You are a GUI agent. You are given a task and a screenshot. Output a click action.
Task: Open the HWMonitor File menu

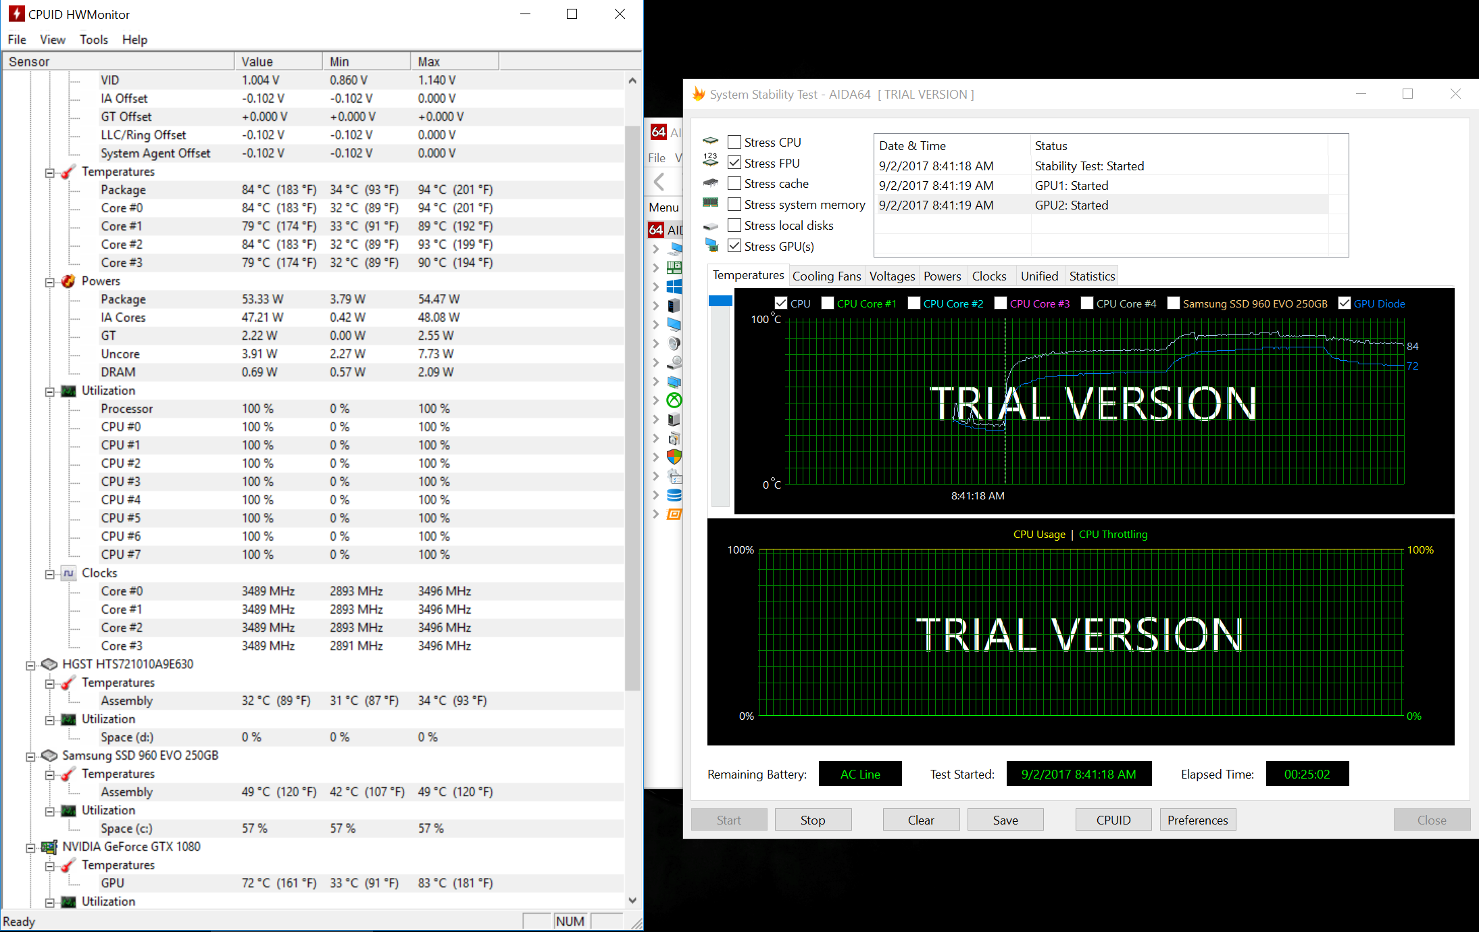(x=17, y=39)
